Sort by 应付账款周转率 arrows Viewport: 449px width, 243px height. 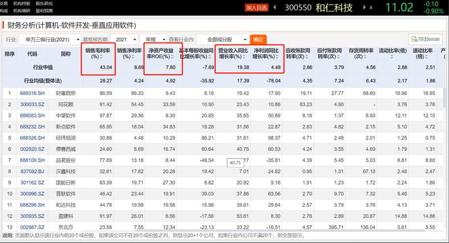[x=338, y=57]
